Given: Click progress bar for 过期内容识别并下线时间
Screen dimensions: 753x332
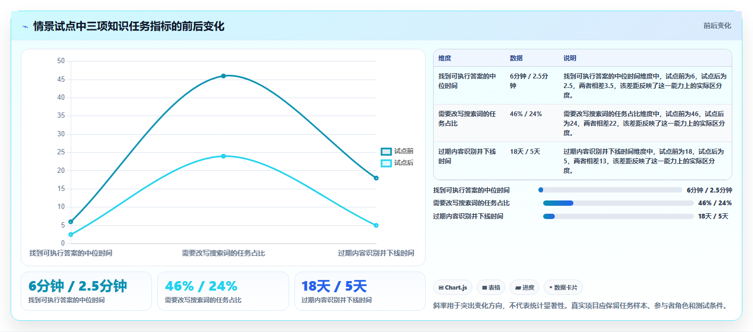Looking at the screenshot, I should [619, 216].
